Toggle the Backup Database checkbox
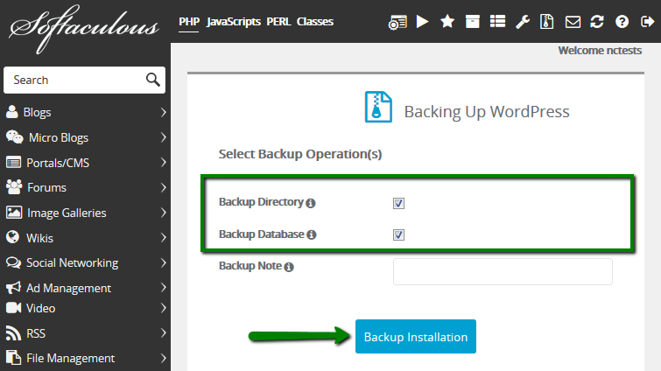The height and width of the screenshot is (371, 661). 399,234
